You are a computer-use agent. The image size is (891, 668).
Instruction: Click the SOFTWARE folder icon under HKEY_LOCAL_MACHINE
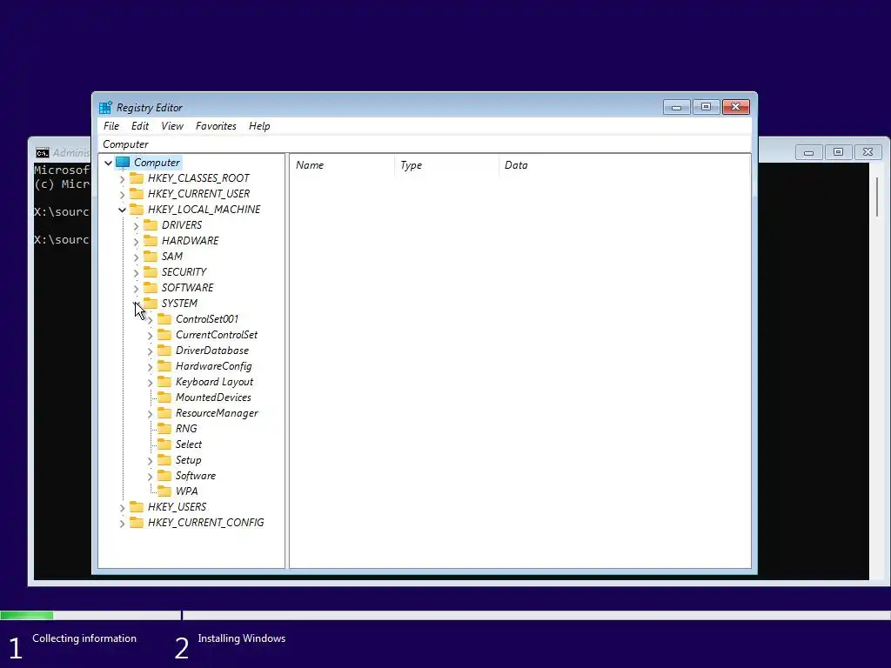tap(151, 287)
